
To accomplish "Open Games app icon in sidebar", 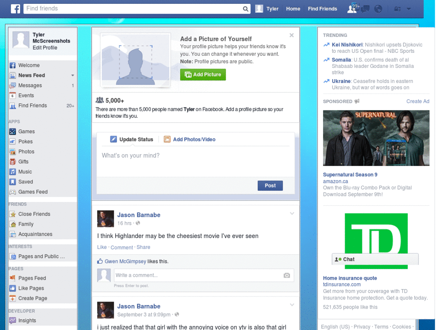I will (12, 131).
